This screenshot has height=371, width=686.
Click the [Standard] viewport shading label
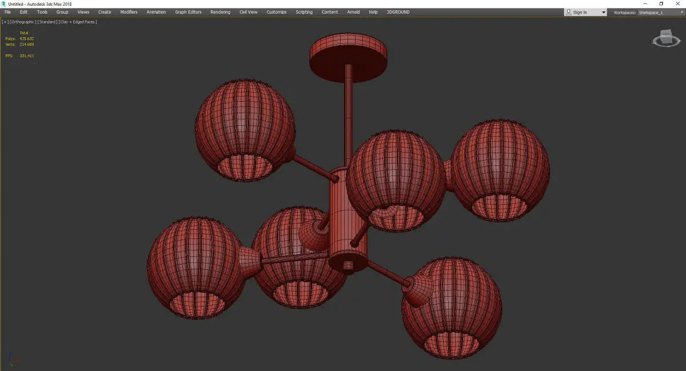pyautogui.click(x=47, y=22)
